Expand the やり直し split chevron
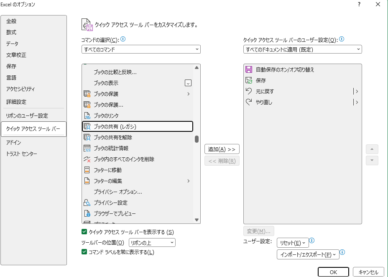Viewport: 388px width, 277px height. pos(357,102)
